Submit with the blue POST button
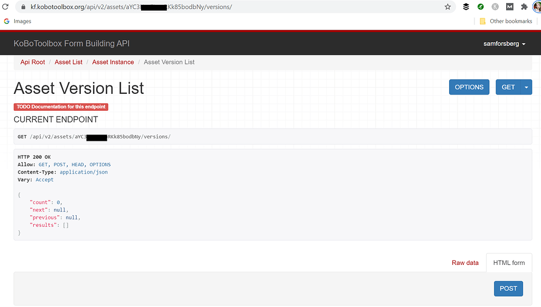This screenshot has width=541, height=307. point(508,289)
